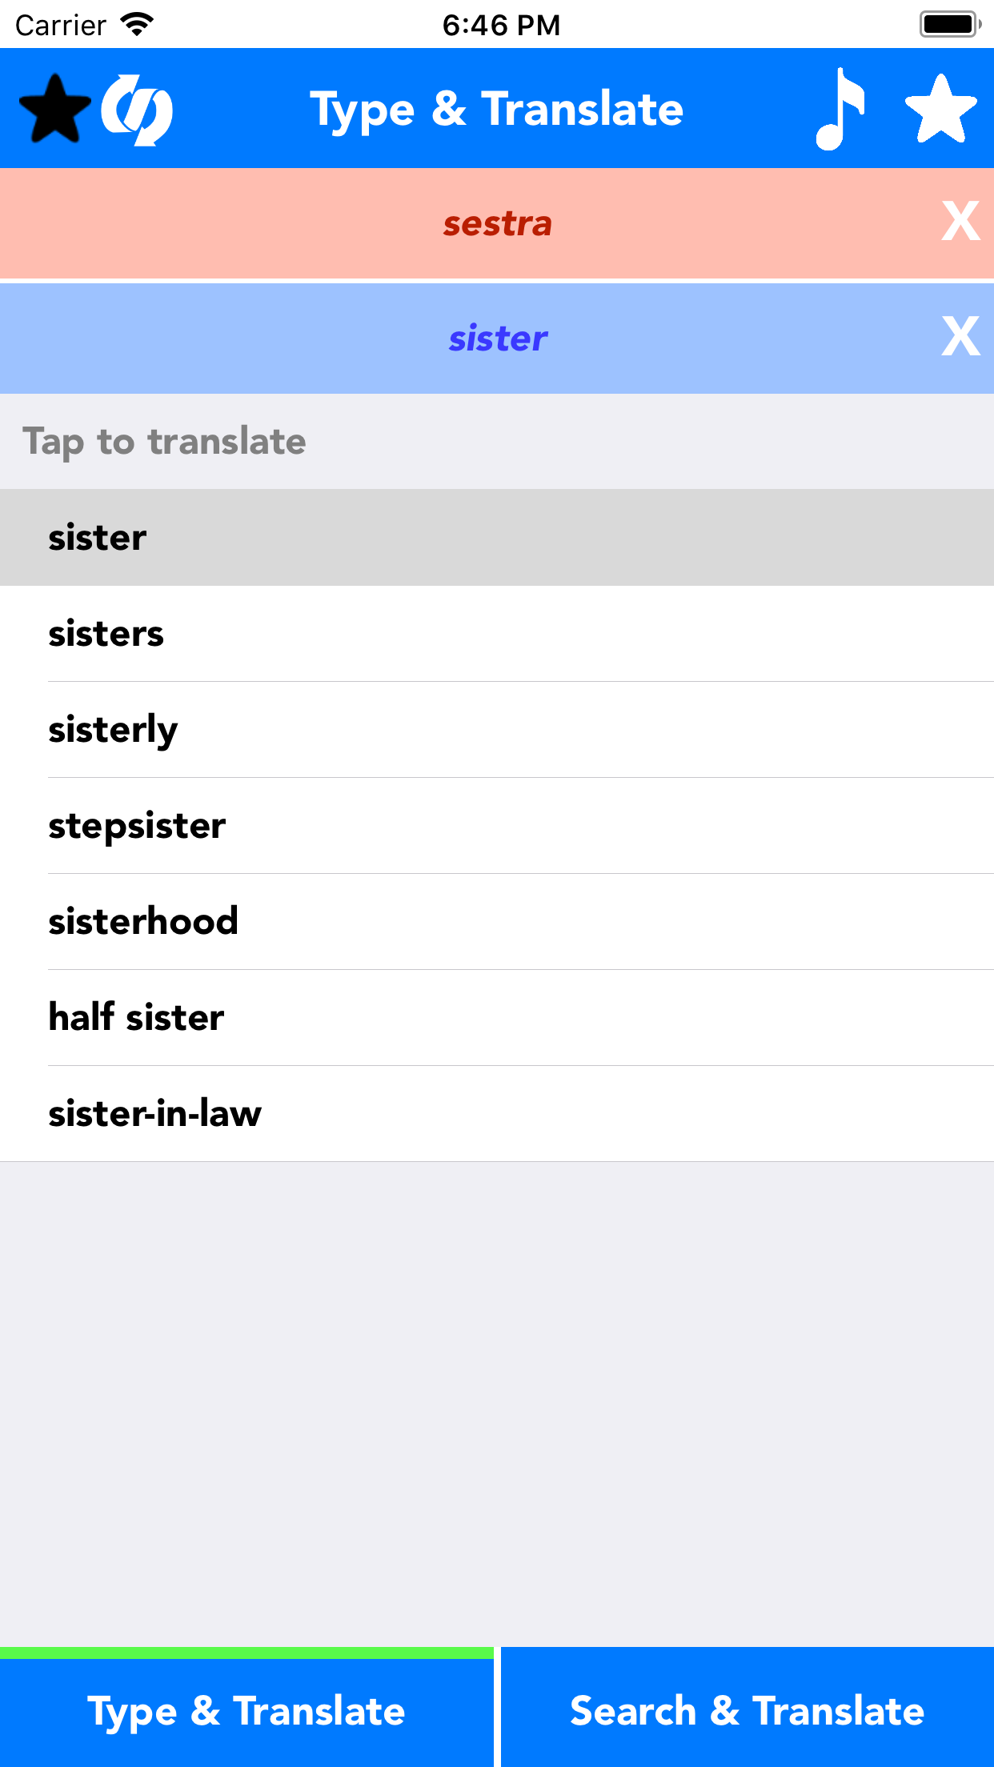Select the highlighted sister suggestion
This screenshot has height=1767, width=994.
click(x=497, y=537)
